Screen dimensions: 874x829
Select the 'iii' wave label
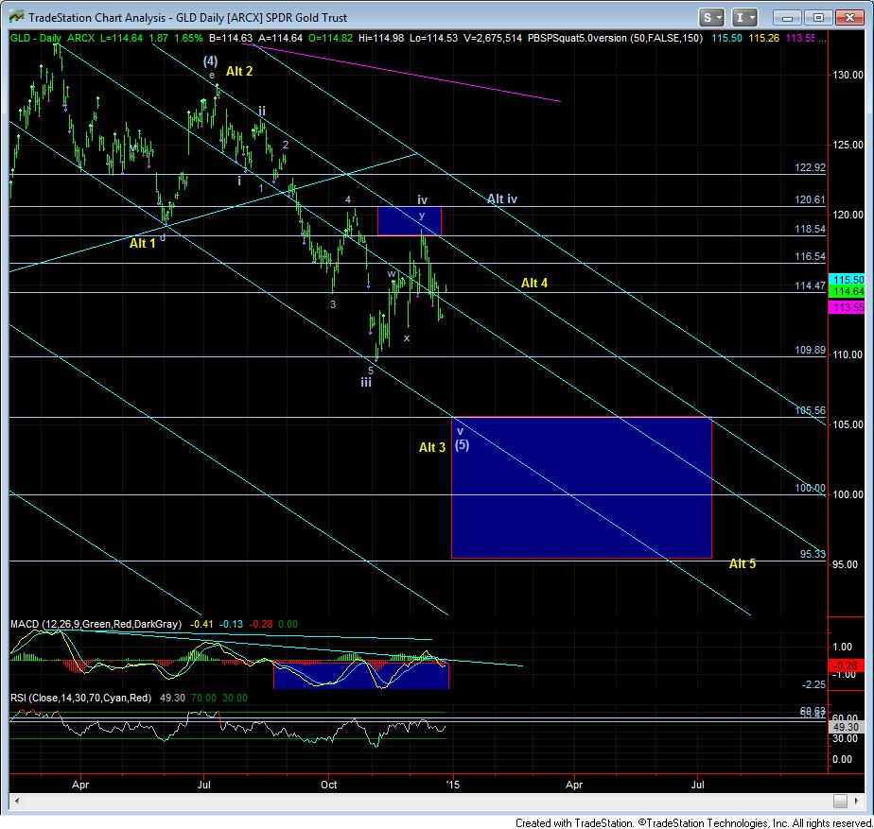pos(366,382)
